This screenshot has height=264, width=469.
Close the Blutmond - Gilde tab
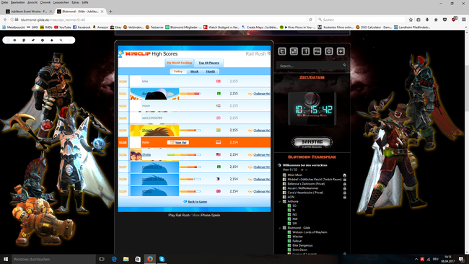pos(102,12)
